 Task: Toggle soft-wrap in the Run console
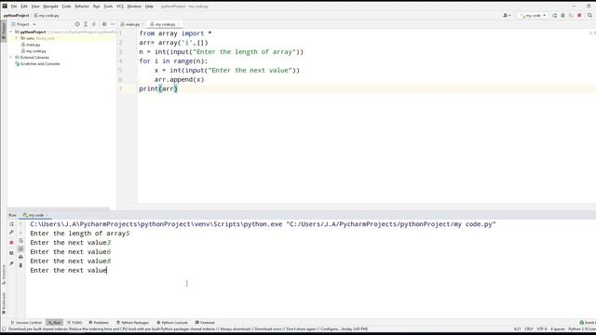20,241
